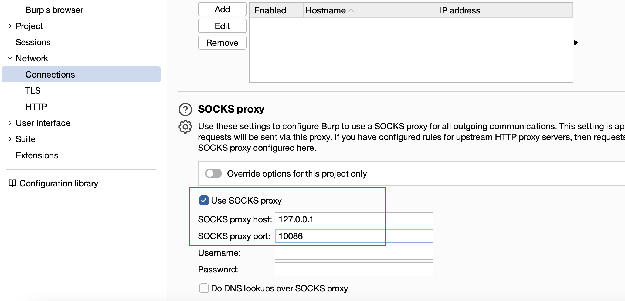The width and height of the screenshot is (625, 301).
Task: Click the SOCKS proxy help question icon
Action: 185,110
